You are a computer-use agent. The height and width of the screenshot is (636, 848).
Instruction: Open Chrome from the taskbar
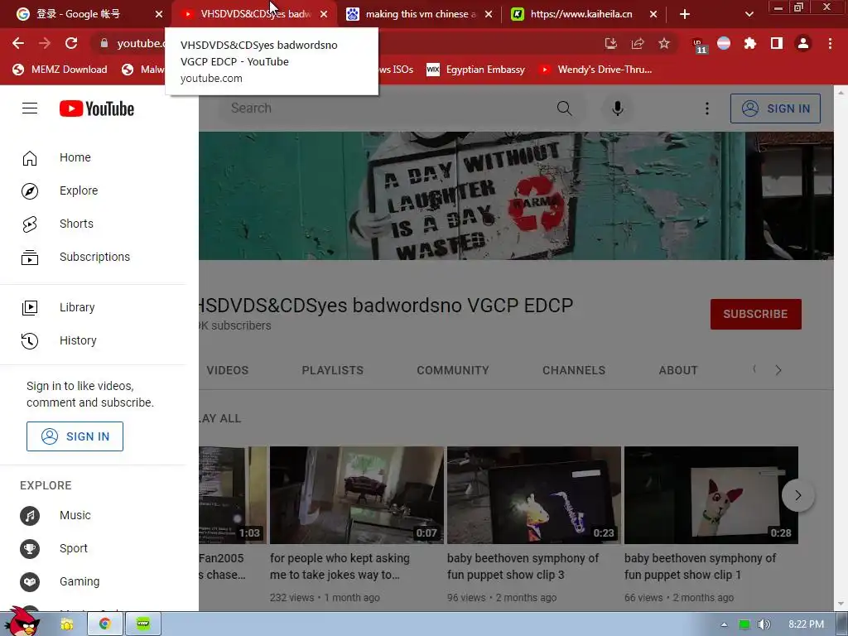105,624
